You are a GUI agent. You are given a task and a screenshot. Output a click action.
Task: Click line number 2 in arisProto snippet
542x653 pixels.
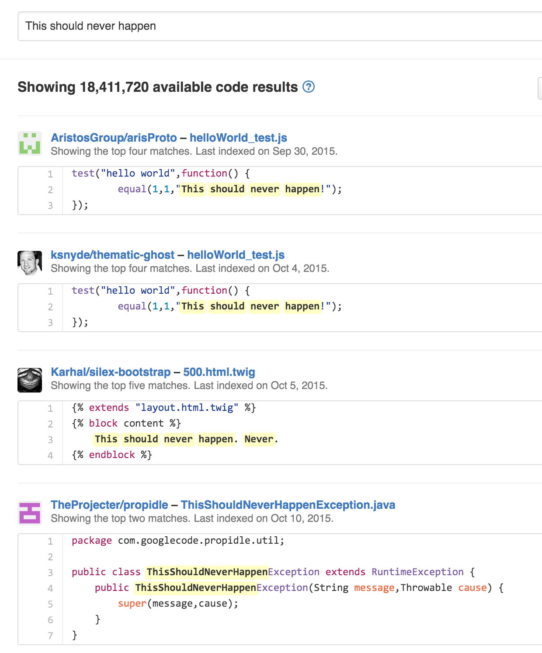(x=50, y=190)
